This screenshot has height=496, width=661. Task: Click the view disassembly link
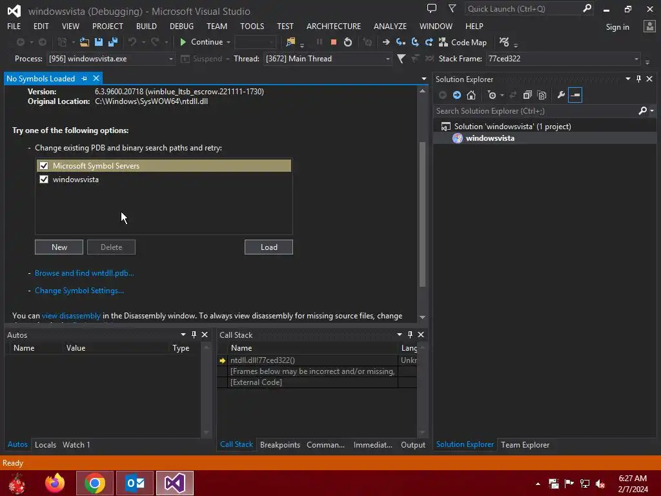point(71,315)
